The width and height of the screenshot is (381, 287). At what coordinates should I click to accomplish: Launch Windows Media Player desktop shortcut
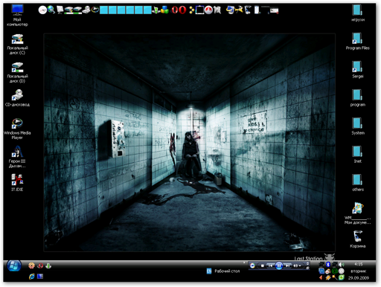coord(17,129)
